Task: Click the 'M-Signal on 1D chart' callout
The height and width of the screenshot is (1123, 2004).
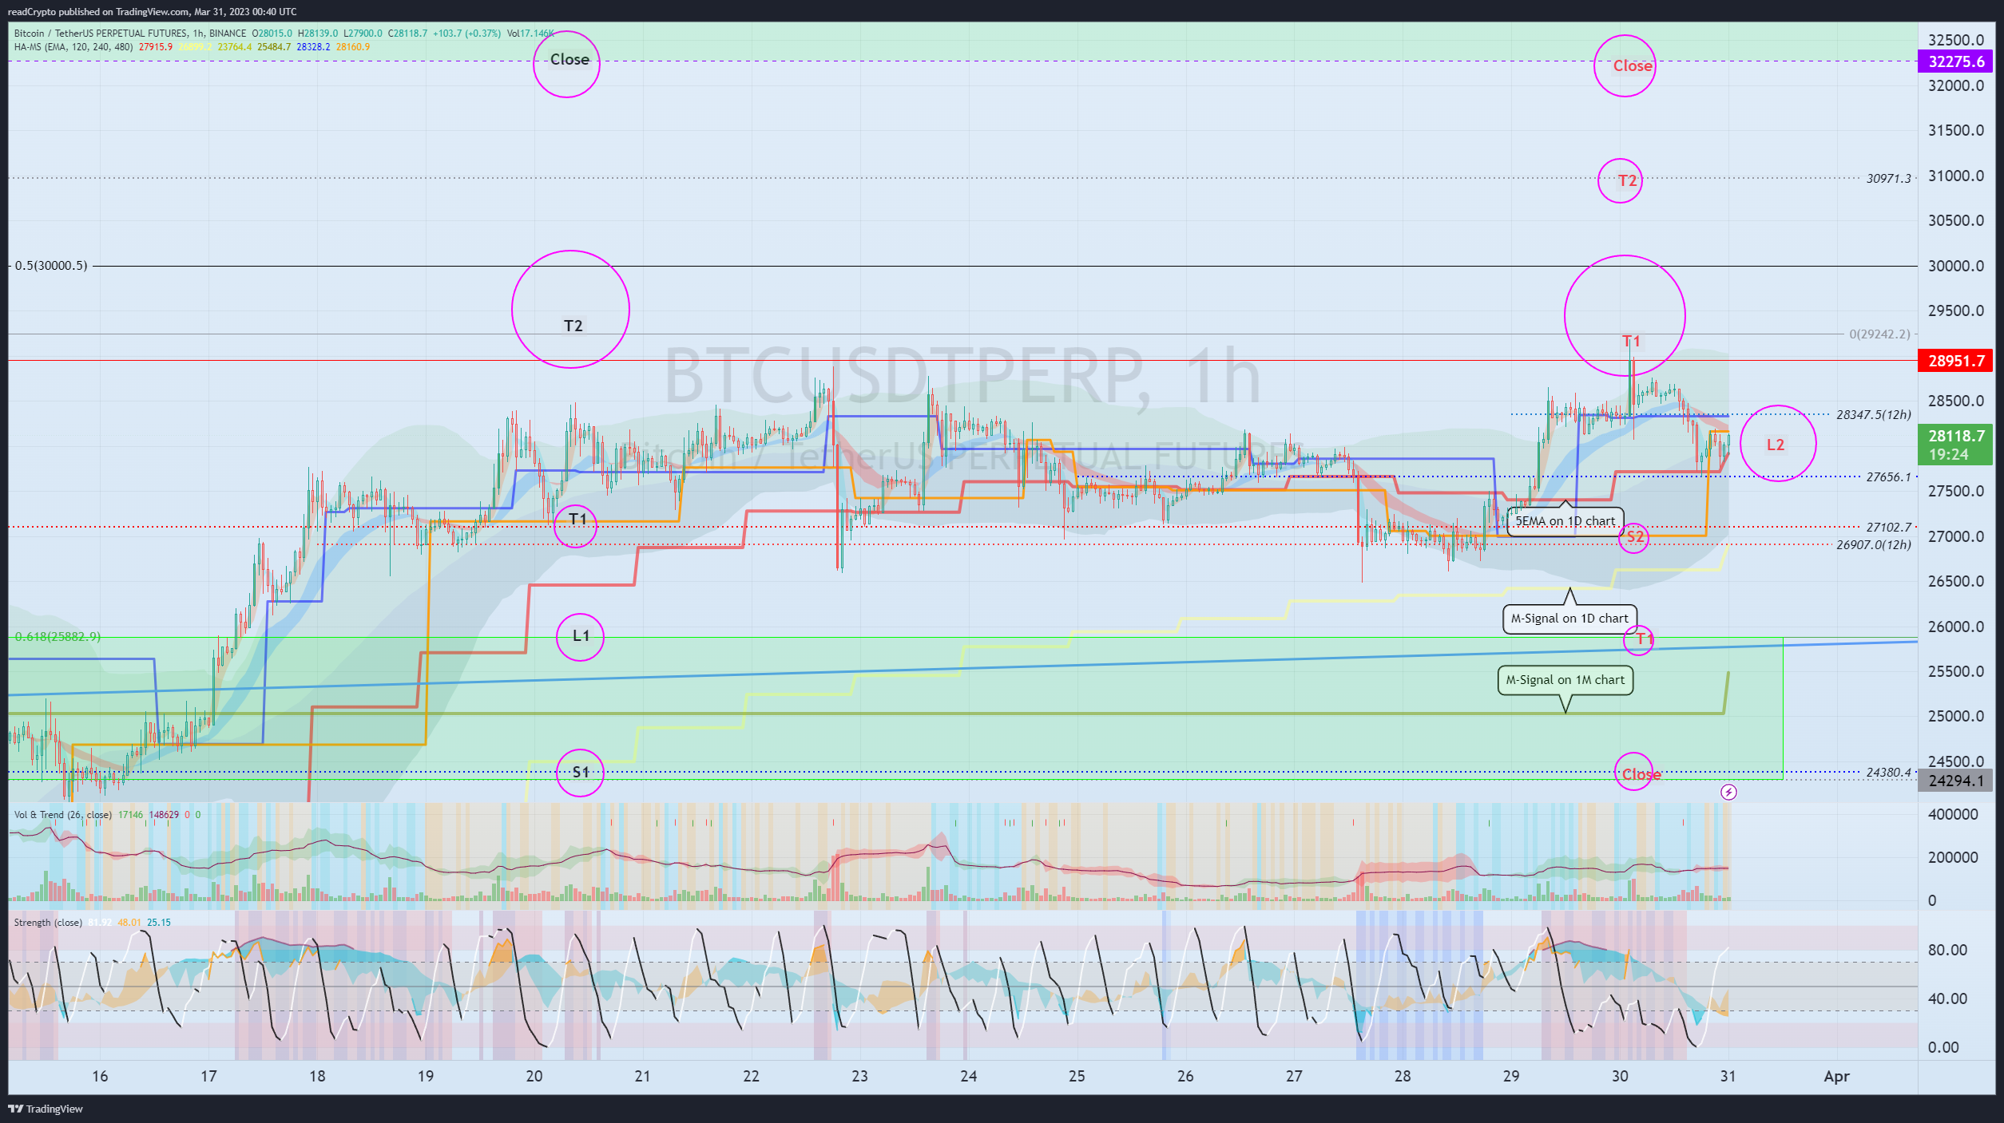Action: 1569,619
